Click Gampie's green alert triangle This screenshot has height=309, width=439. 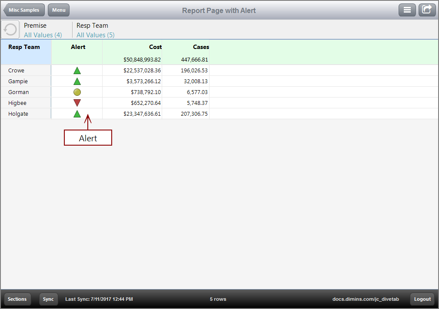pyautogui.click(x=77, y=81)
